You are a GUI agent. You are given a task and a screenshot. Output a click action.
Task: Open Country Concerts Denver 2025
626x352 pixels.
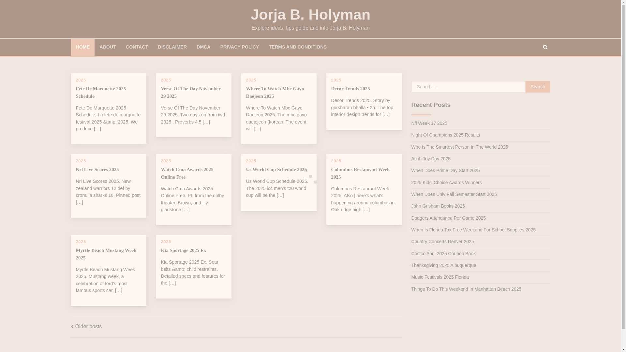click(x=442, y=242)
